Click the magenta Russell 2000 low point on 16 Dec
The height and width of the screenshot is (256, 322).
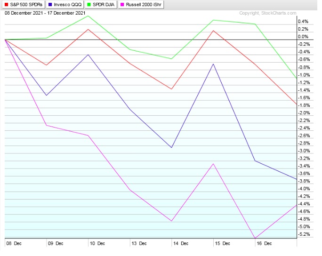255,238
